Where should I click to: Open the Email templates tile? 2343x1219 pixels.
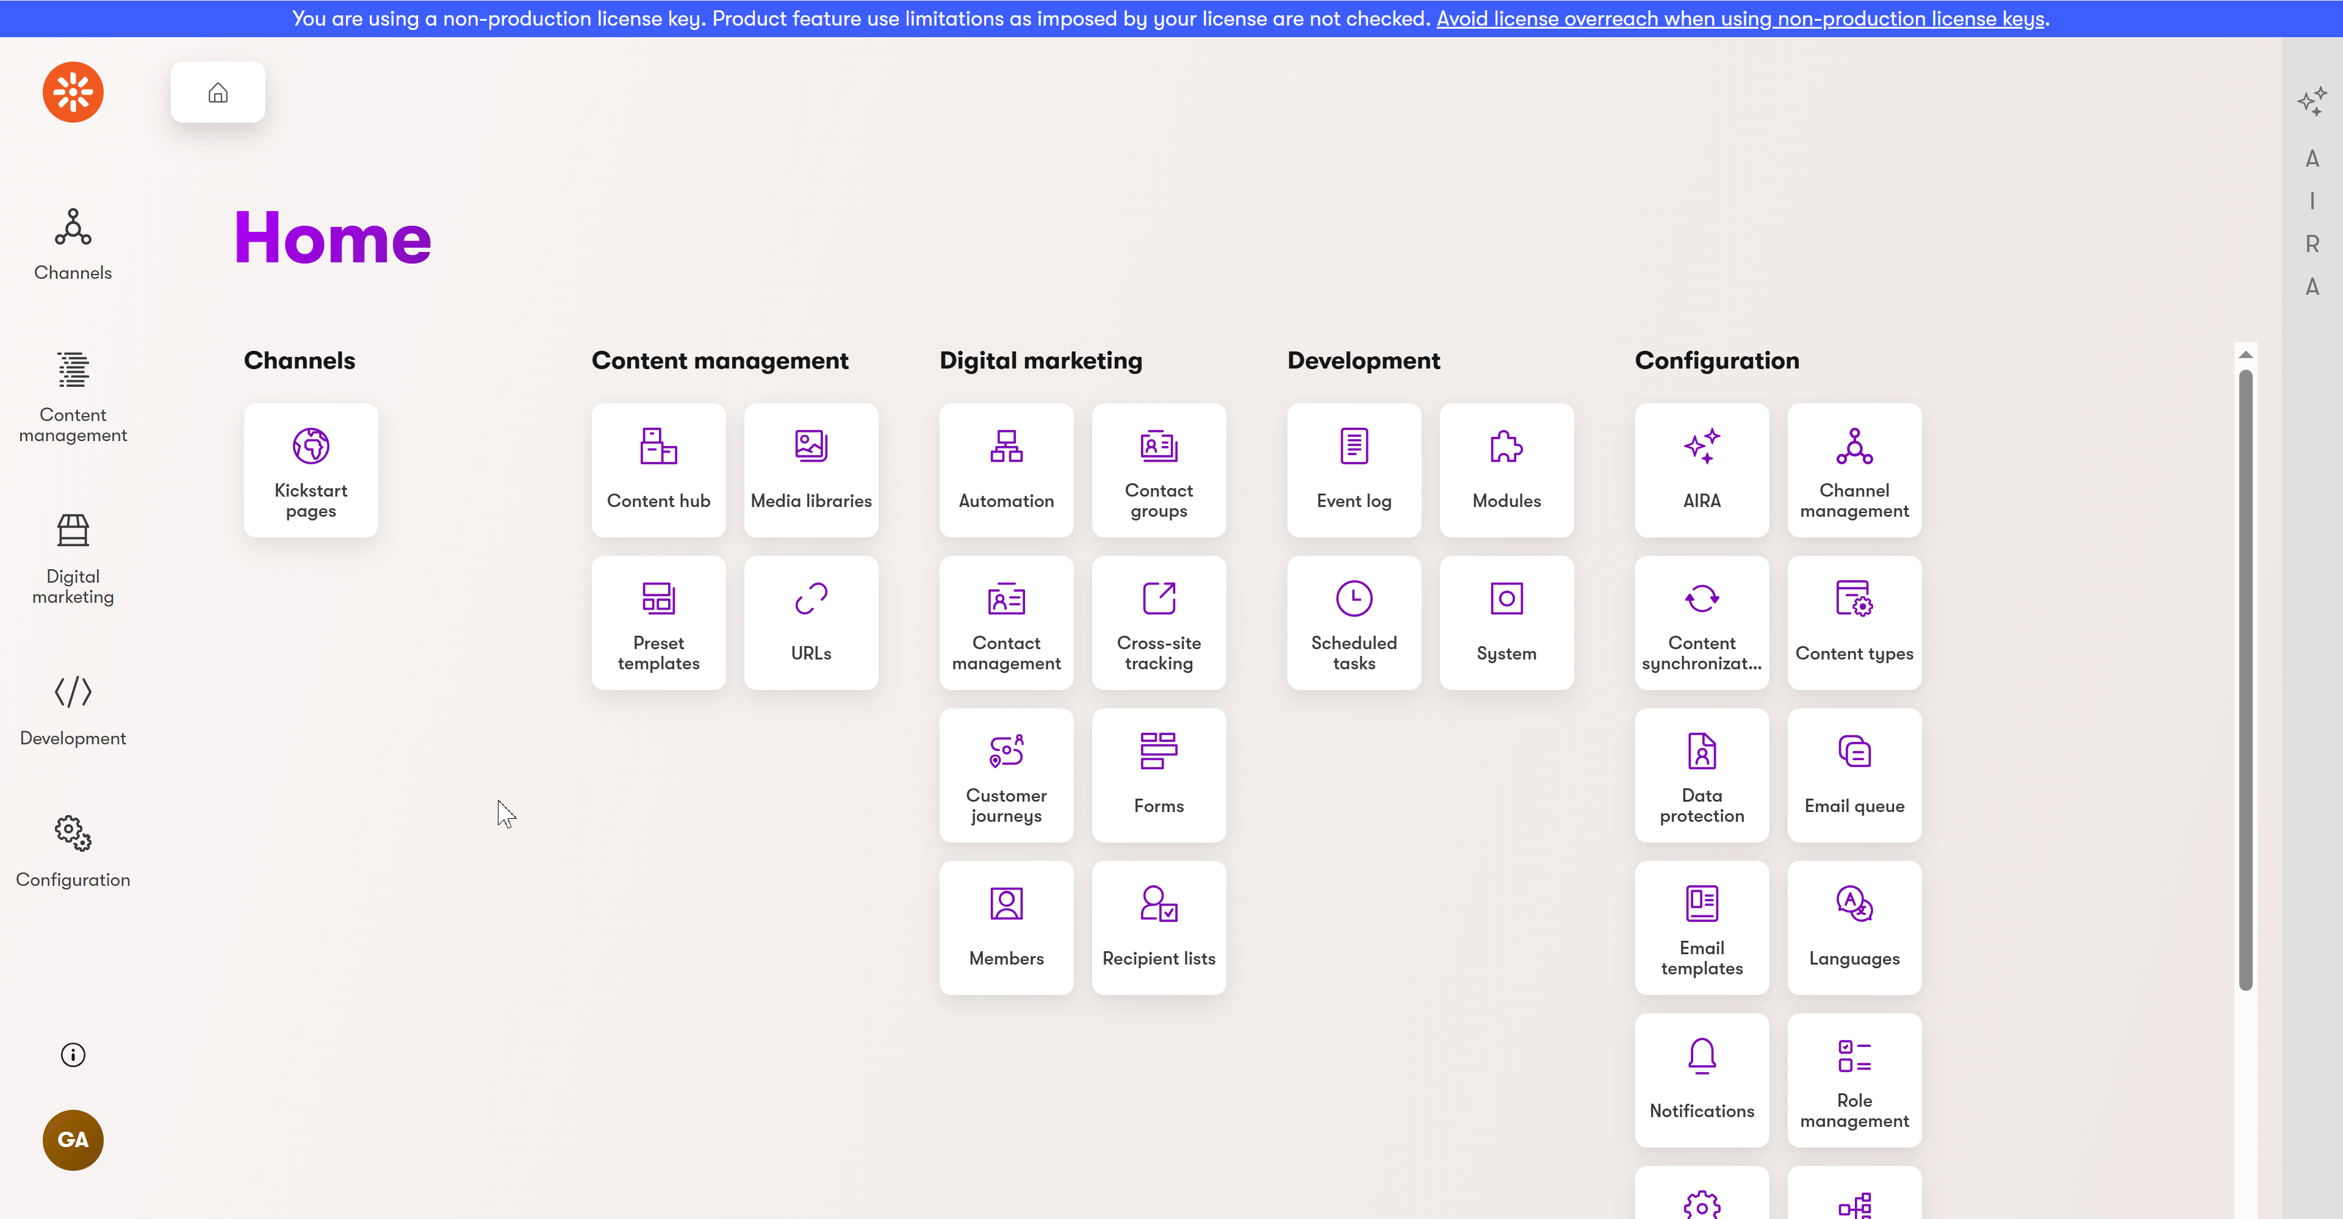1702,927
